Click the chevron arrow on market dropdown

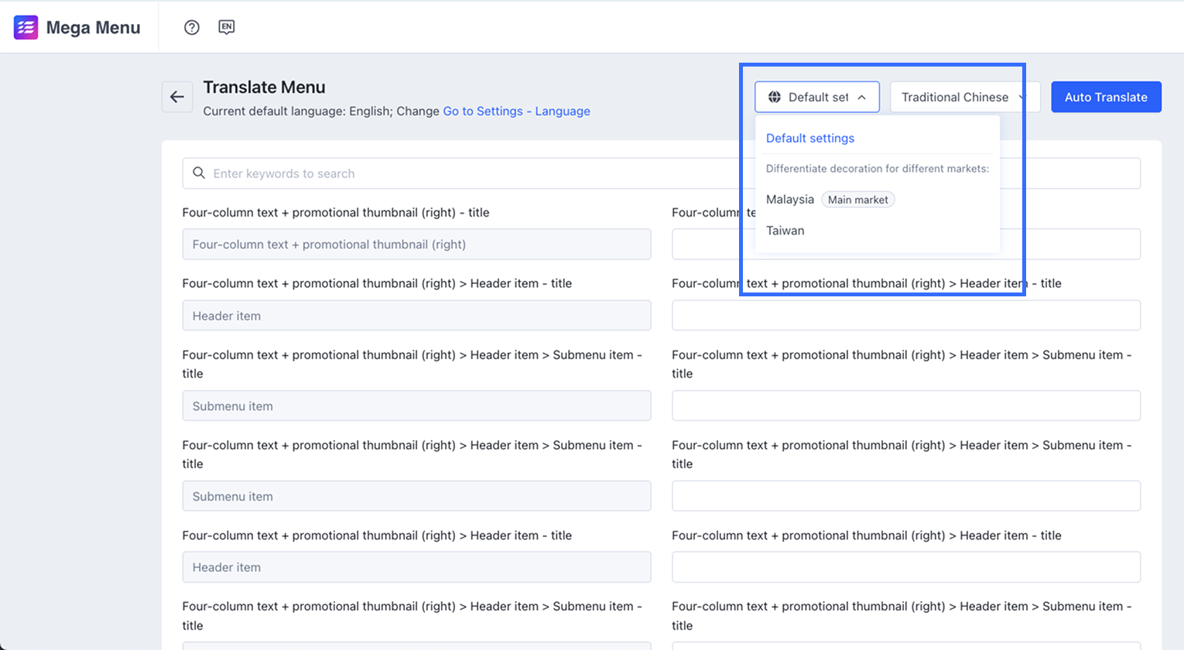click(862, 97)
